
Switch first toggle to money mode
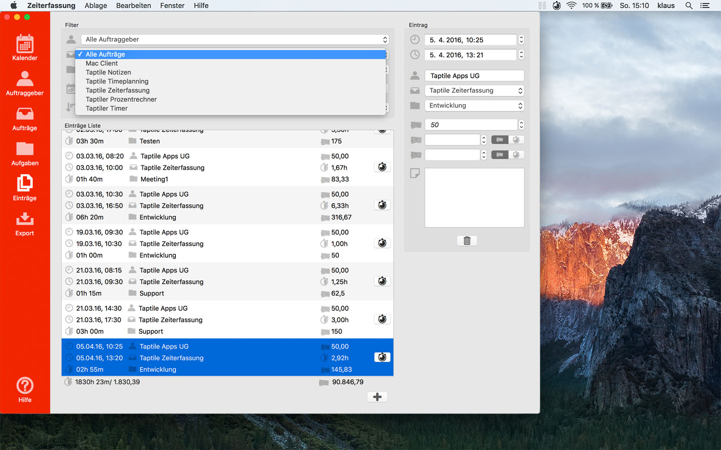point(500,140)
